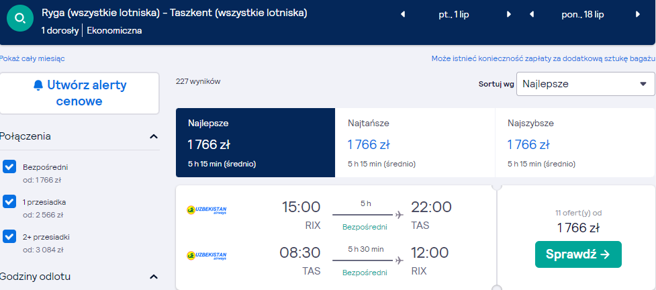This screenshot has width=656, height=290.
Task: Open the Pokaż cały miesiąc link
Action: click(33, 58)
